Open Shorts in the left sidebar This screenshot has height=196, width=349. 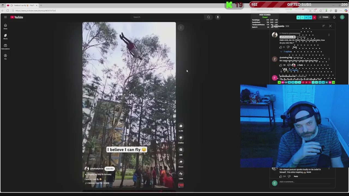click(5, 36)
